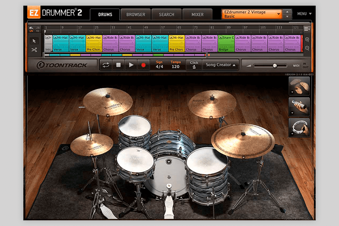This screenshot has width=339, height=226.
Task: Edit the tempo value 120
Action: click(176, 67)
